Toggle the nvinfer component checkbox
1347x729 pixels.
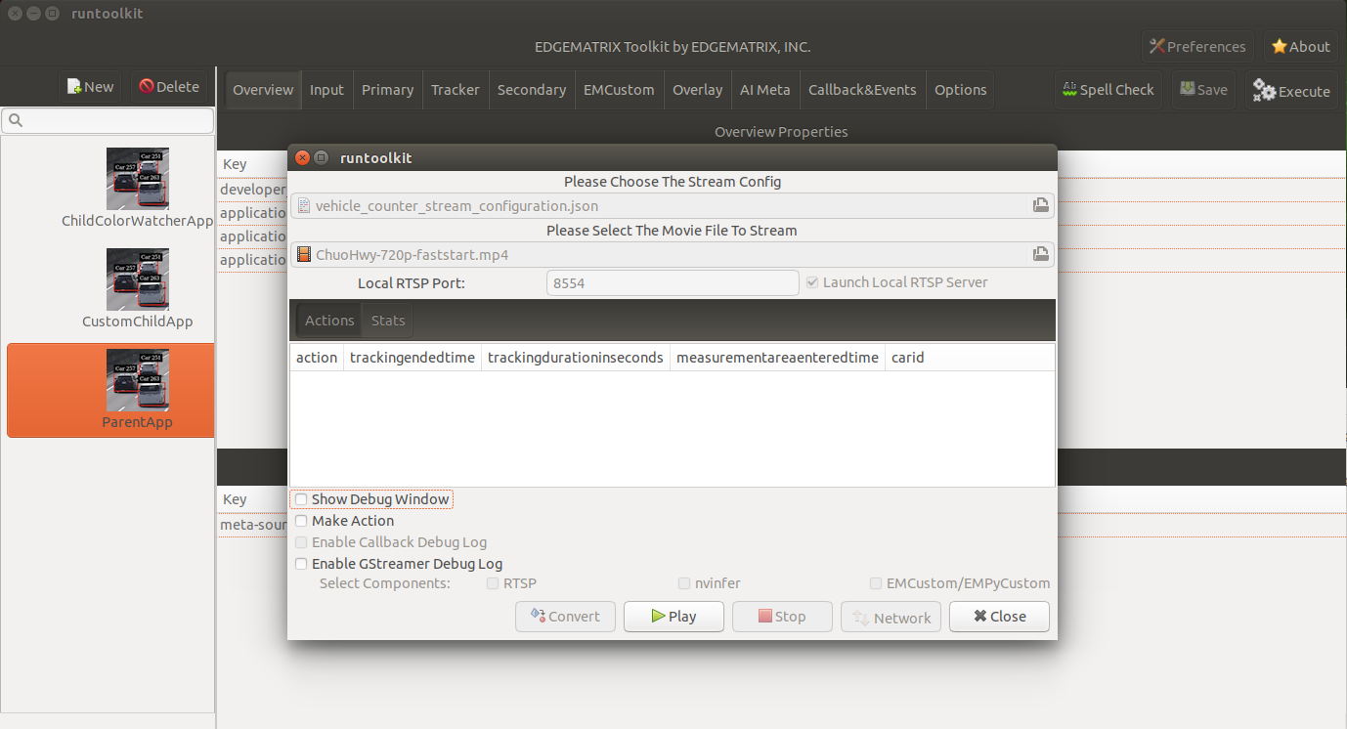coord(684,583)
